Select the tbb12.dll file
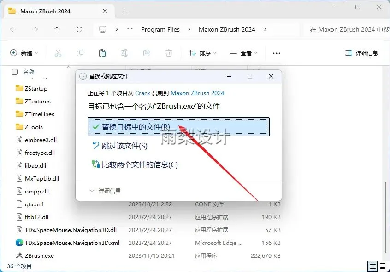The image size is (390, 272). point(36,217)
